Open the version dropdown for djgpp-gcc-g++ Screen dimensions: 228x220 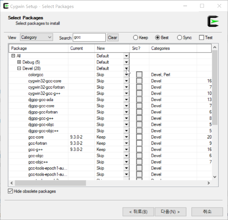(127, 118)
